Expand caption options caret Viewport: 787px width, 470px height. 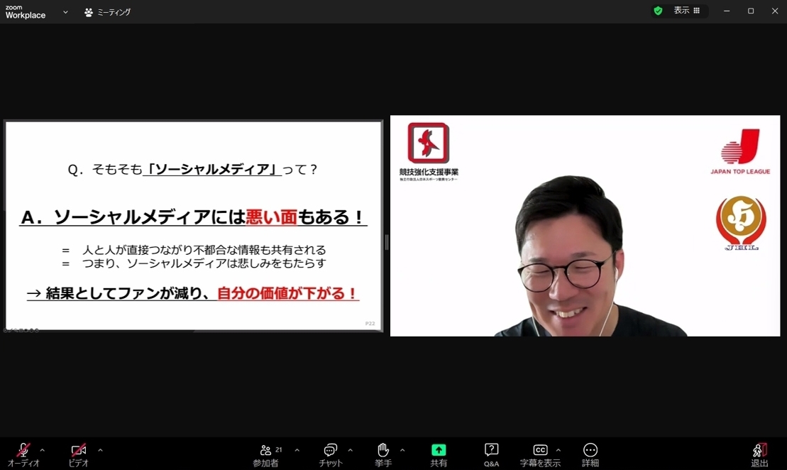558,450
